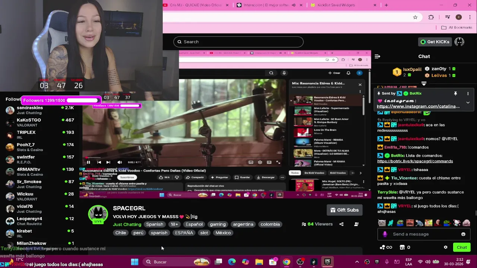Close the YouTube mix playlist panel
Image resolution: width=477 pixels, height=268 pixels.
(360, 84)
